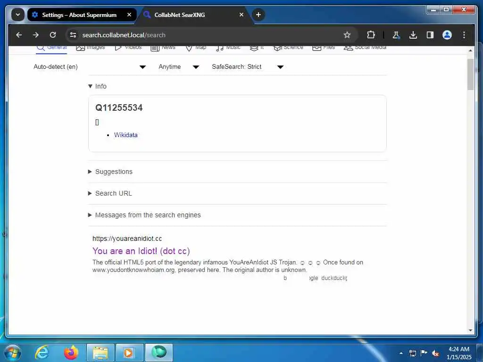Screen dimensions: 483x362
Task: Select the Map search category
Action: [196, 48]
